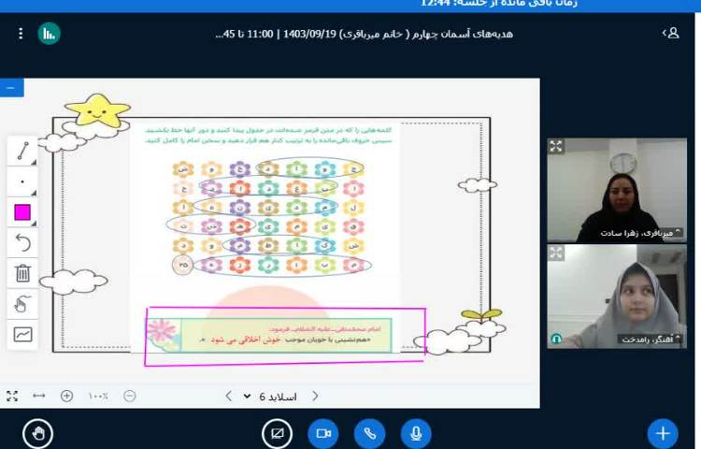Turn the webcam on or off

click(324, 433)
